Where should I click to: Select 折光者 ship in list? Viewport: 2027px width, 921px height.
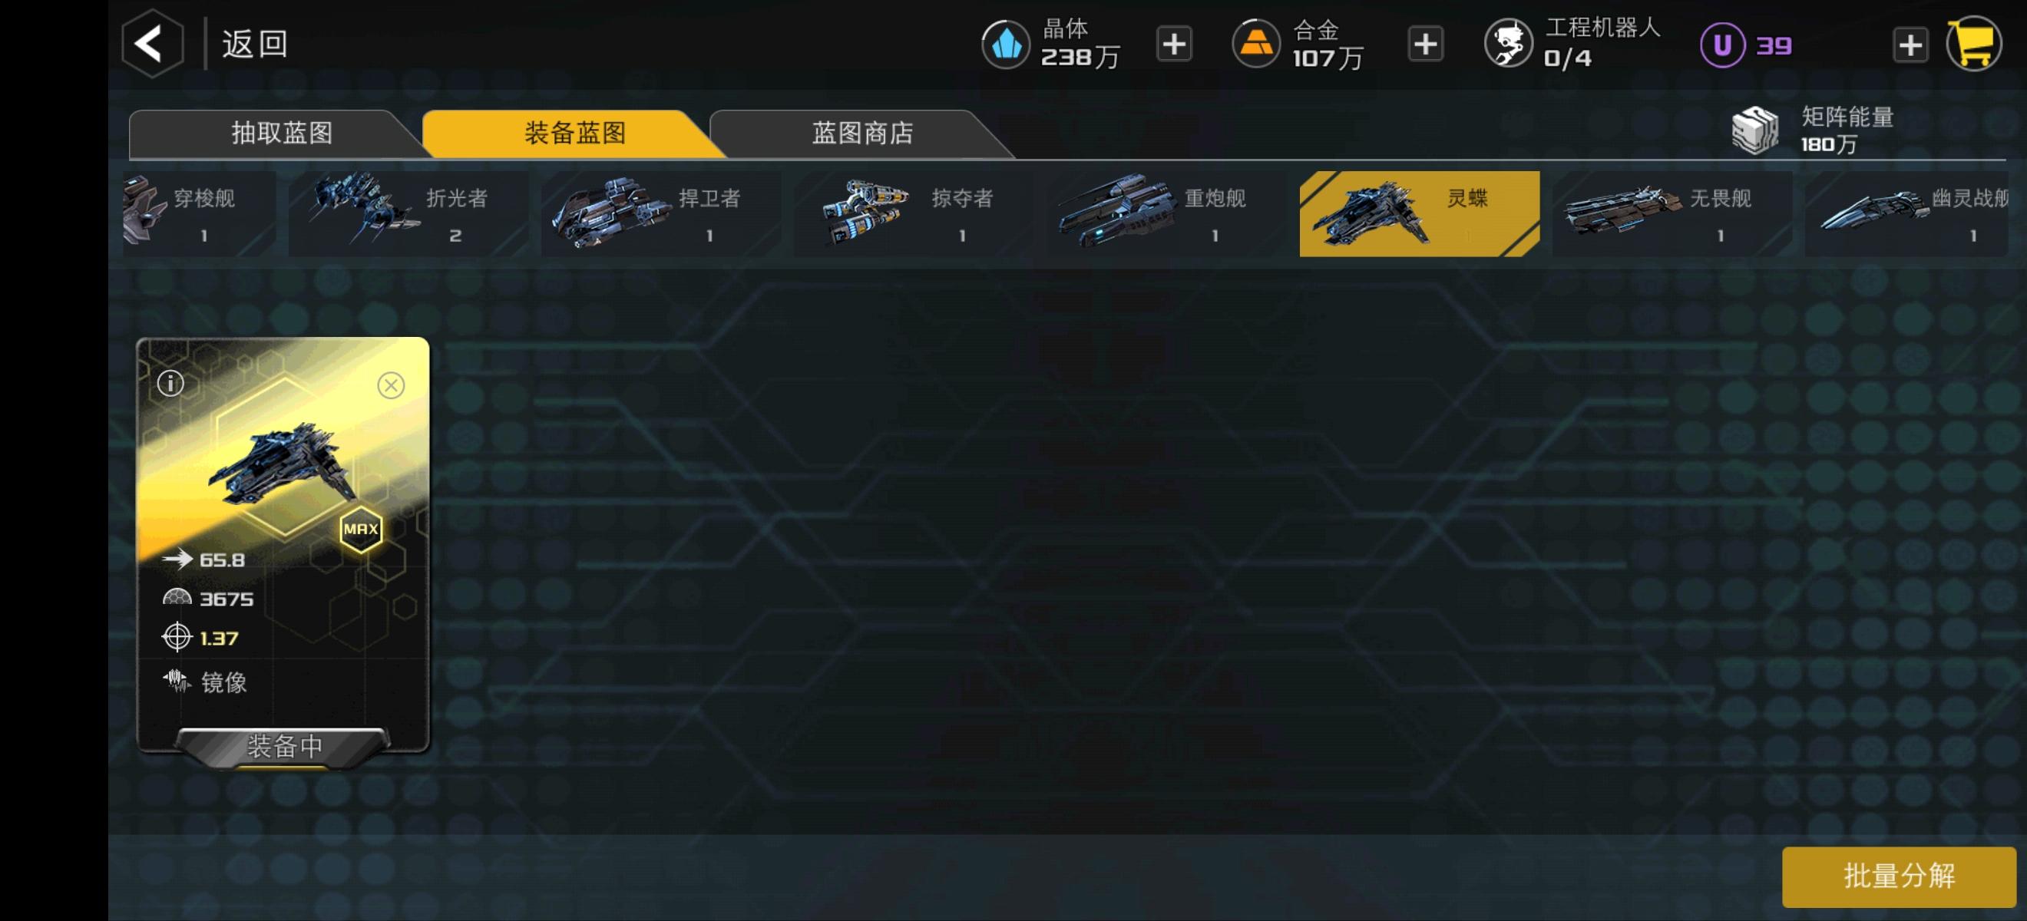tap(407, 214)
